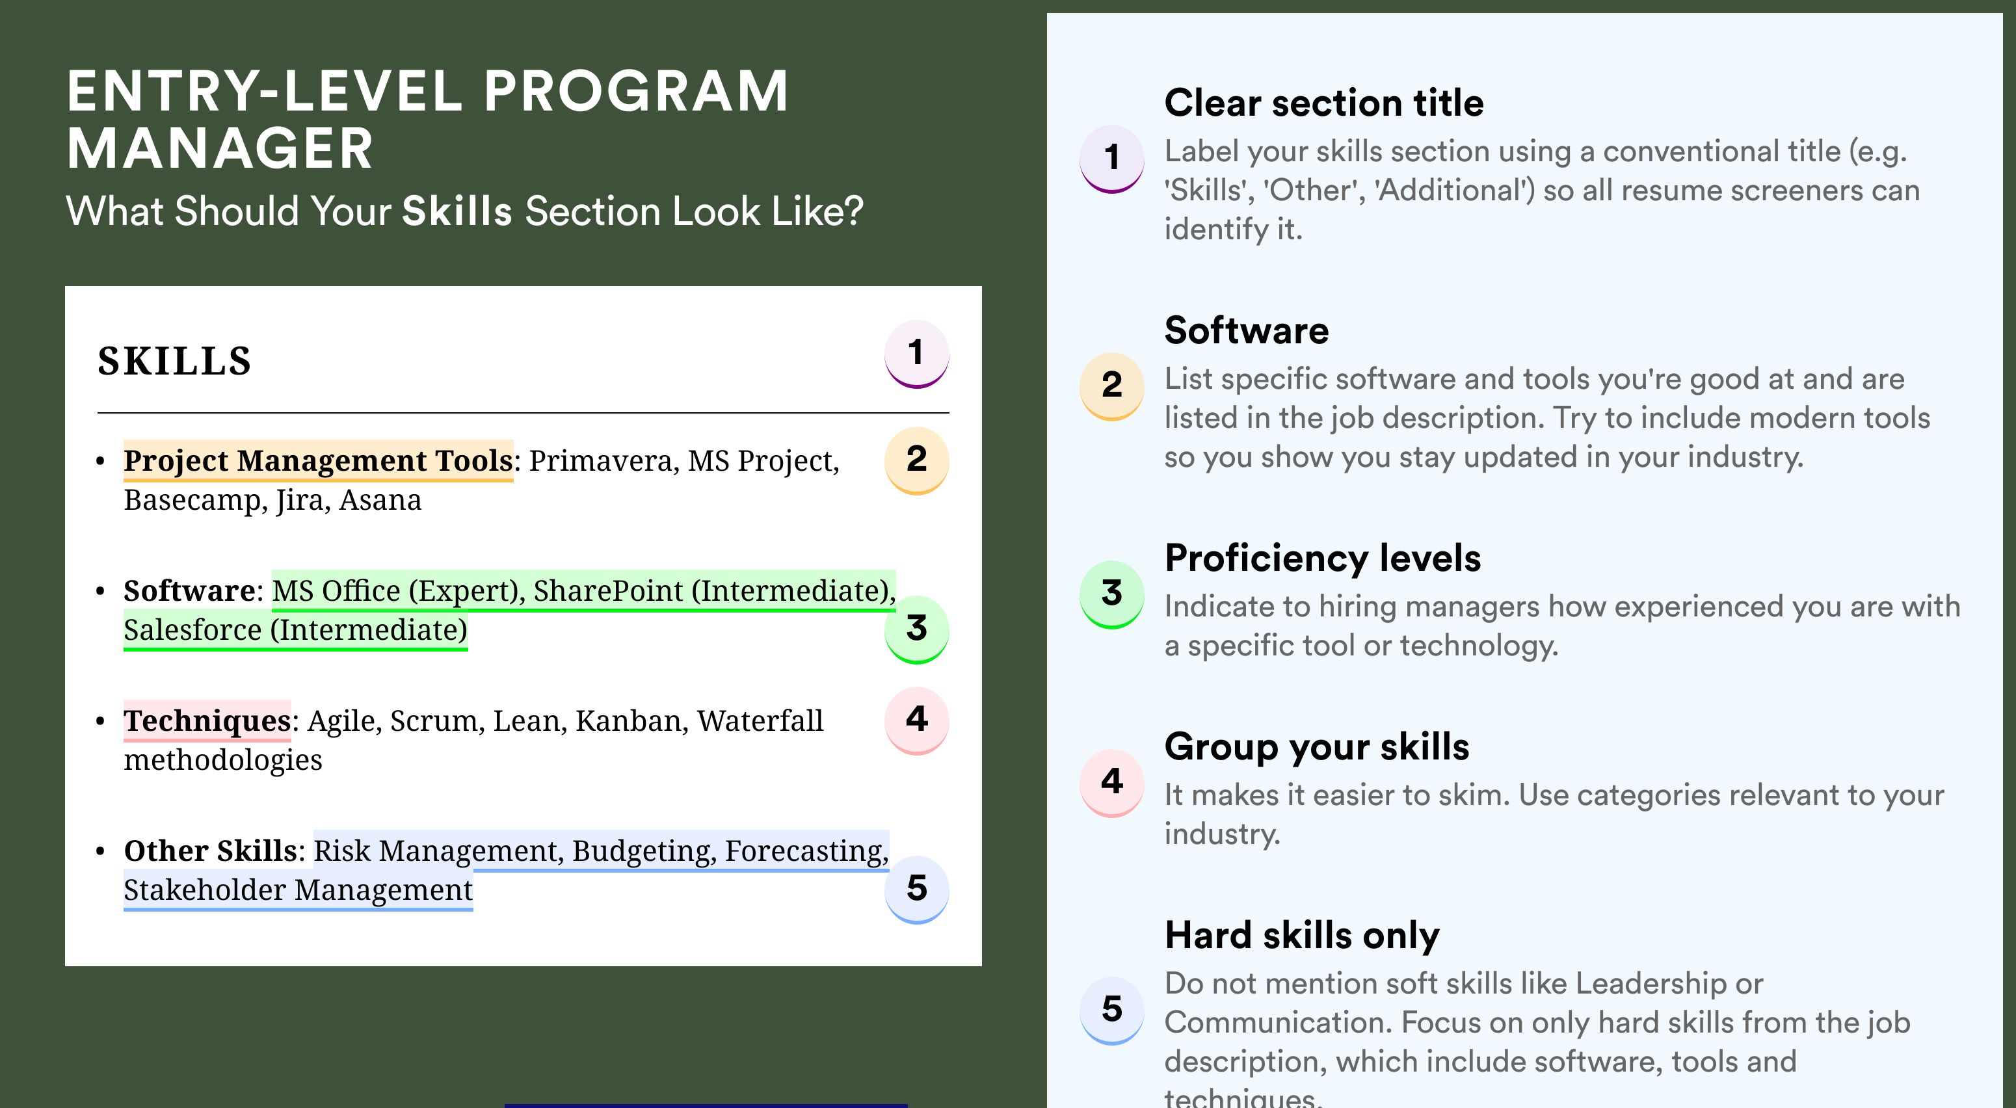Click green badge 3 on the resume card
Viewport: 2016px width, 1108px height.
tap(916, 629)
